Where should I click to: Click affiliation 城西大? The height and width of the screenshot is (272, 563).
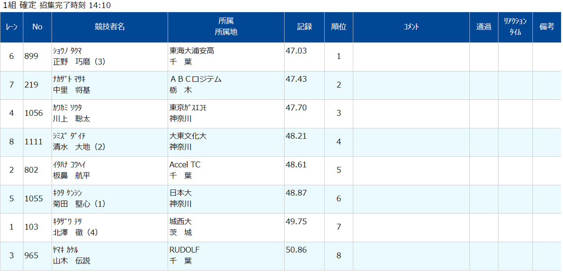tap(181, 221)
